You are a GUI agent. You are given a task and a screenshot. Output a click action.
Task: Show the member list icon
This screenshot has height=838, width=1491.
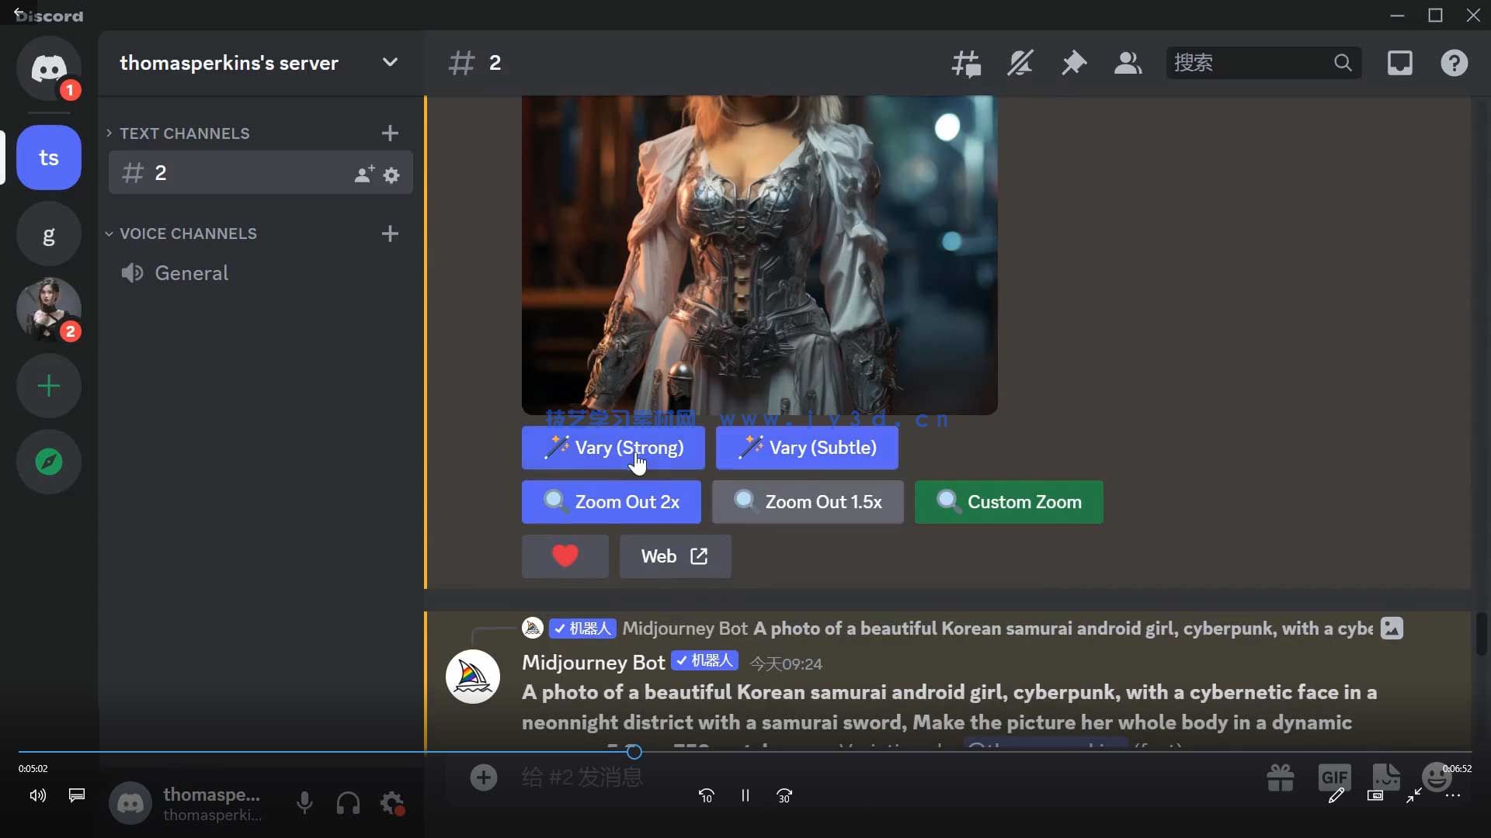click(1128, 63)
